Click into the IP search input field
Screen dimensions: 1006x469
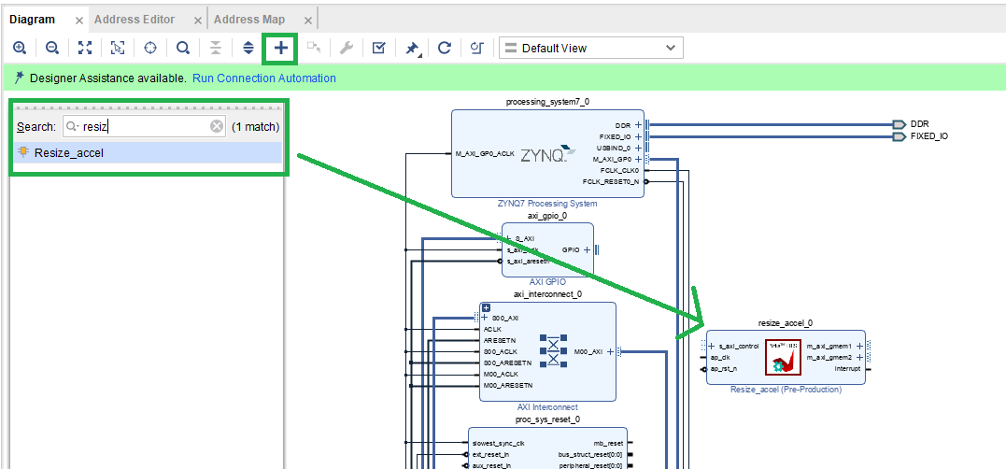click(x=145, y=126)
